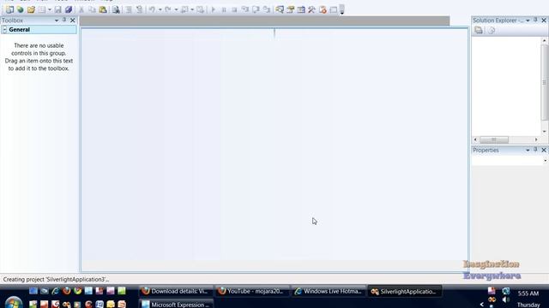Open the Toolbox panel window-position dropdown

(57, 21)
